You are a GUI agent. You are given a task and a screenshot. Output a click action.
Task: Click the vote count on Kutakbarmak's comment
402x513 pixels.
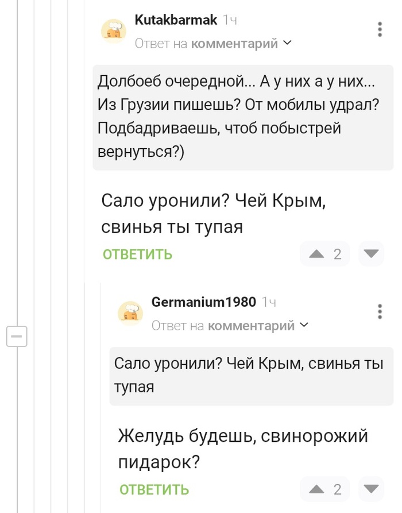337,254
